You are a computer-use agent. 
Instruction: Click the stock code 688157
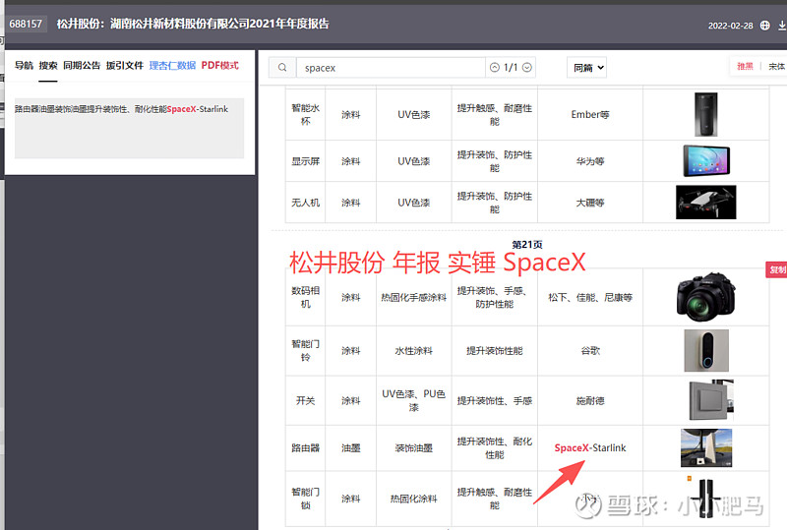click(26, 24)
